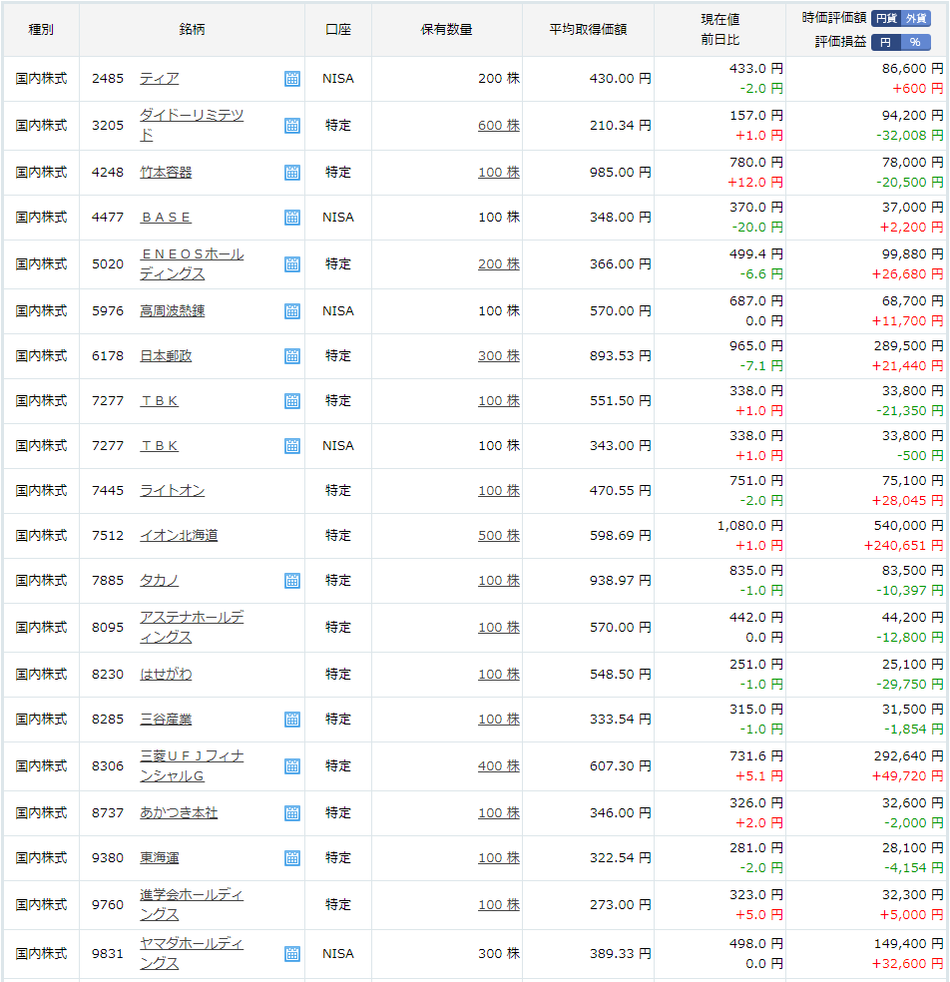Select the 平均取得価額 column header
The height and width of the screenshot is (982, 950).
click(588, 29)
